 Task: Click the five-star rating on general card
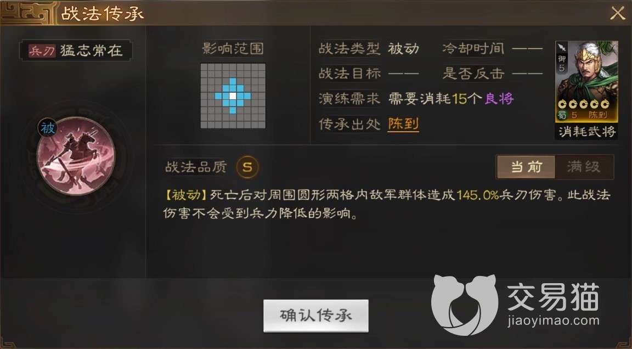coord(583,104)
